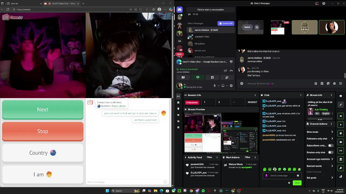Screen dimensions: 346x194
Task: Open Session Info panel options menu
Action: tap(255, 95)
